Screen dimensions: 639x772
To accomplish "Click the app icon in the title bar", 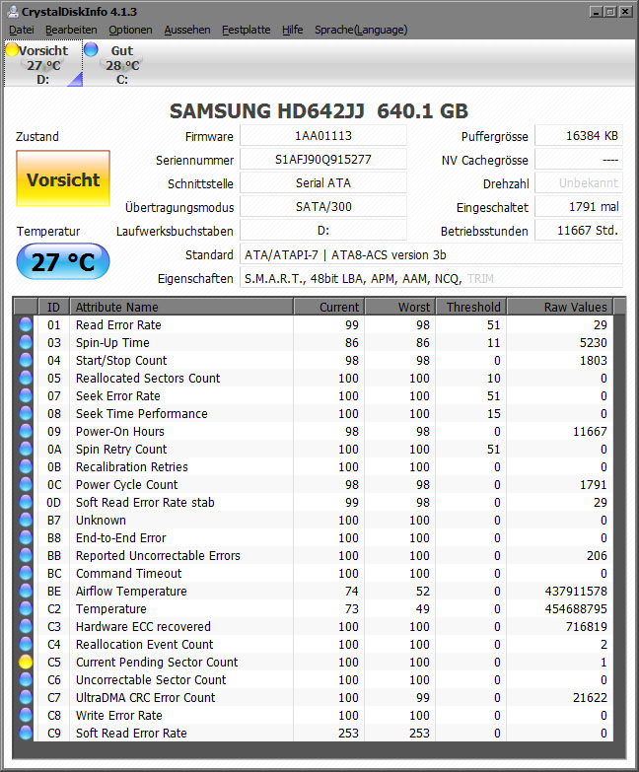I will [x=13, y=11].
